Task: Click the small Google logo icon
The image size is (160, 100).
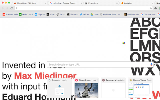Action: 124,43
